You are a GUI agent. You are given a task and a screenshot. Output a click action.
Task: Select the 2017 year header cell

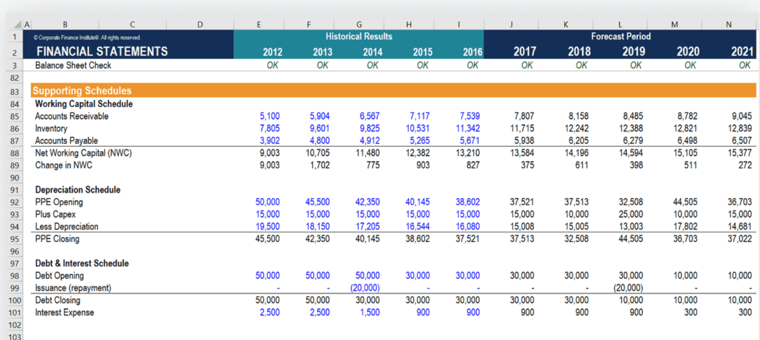[525, 51]
